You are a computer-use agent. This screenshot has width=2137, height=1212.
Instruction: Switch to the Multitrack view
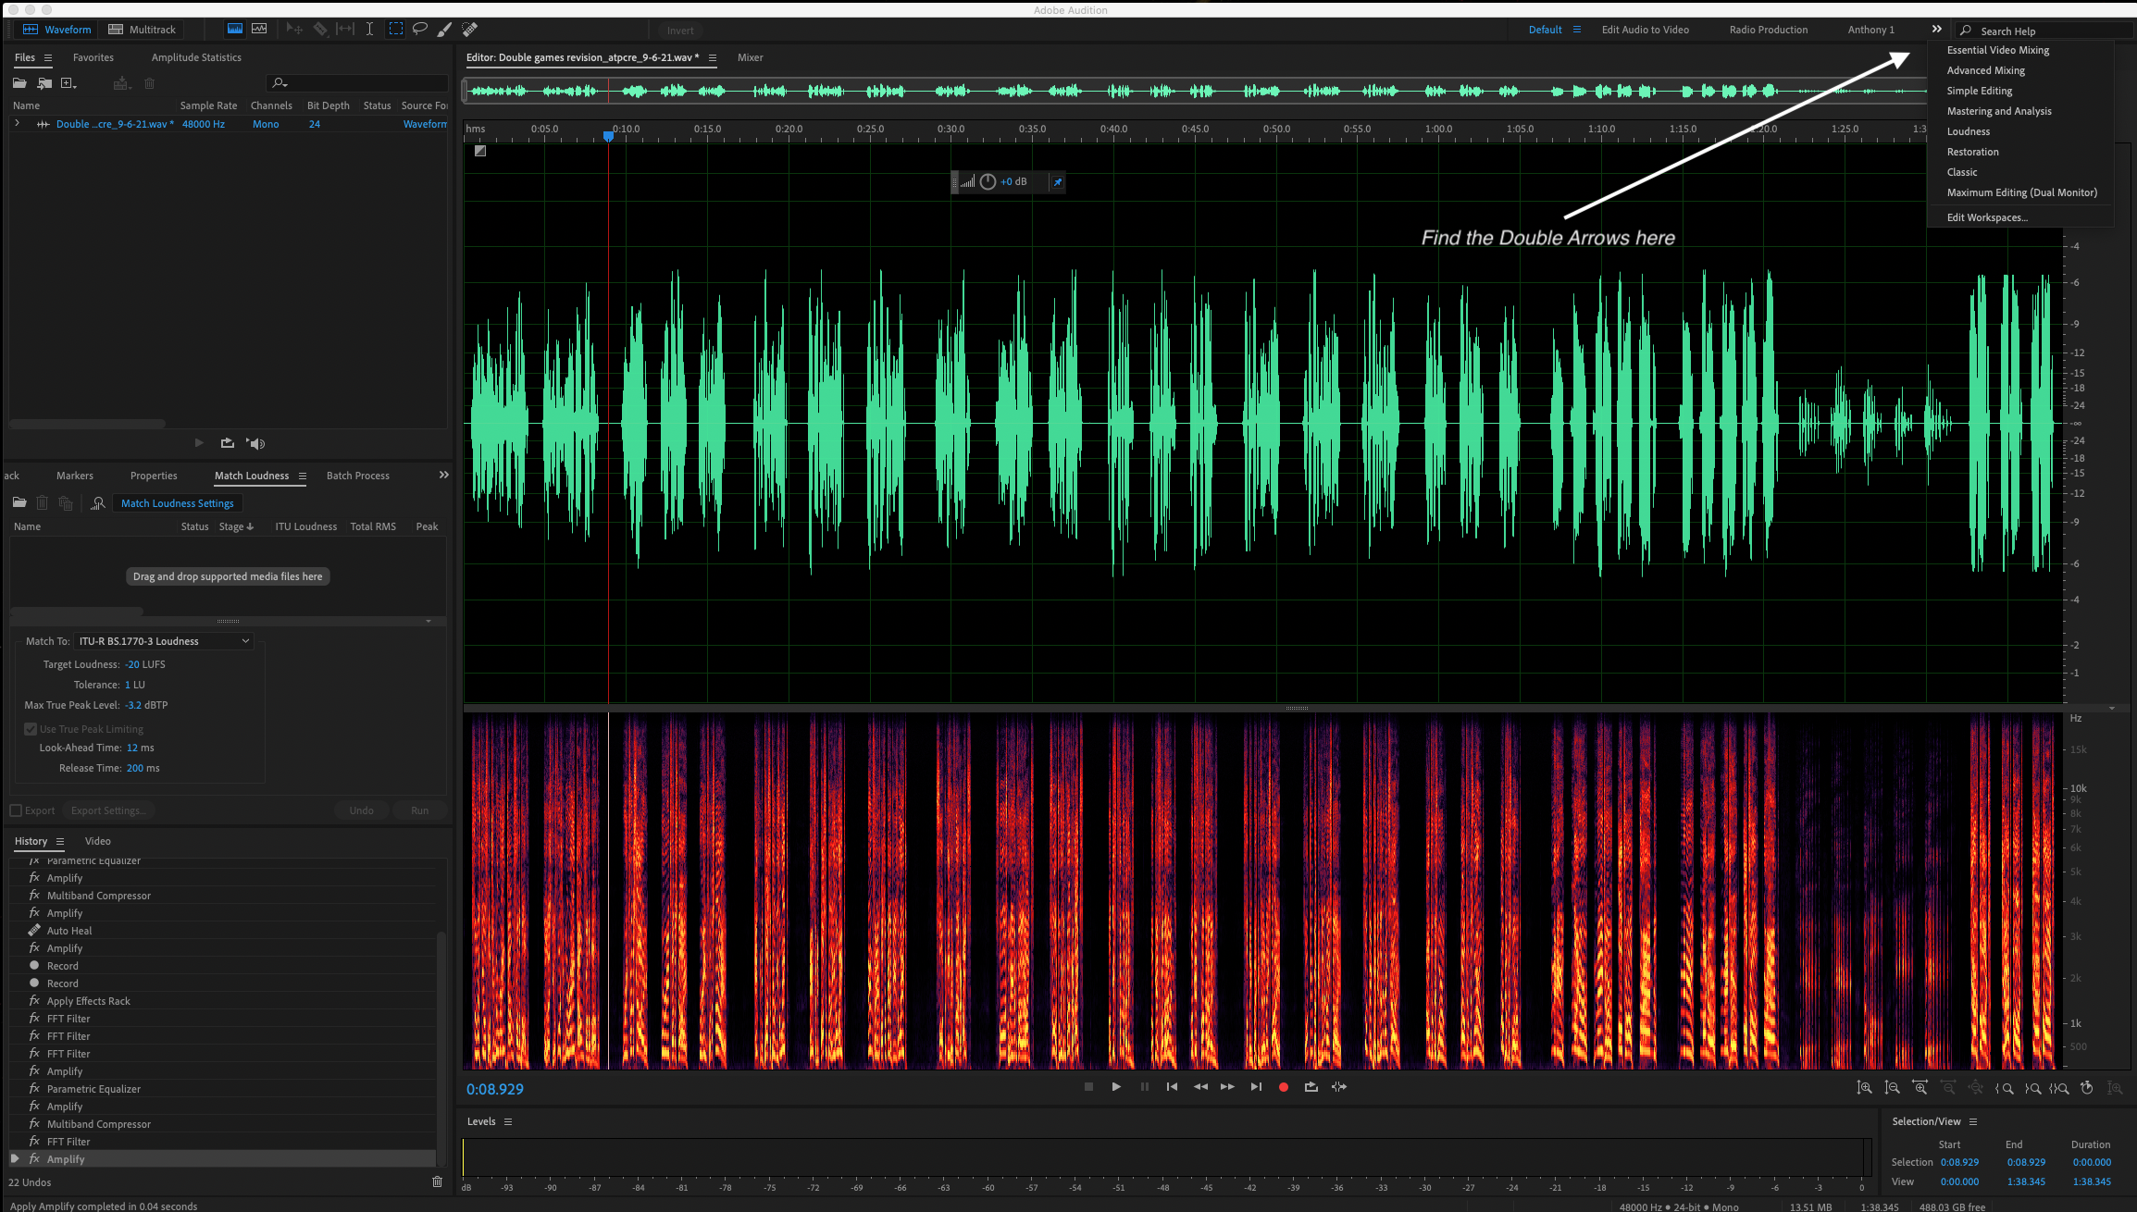tap(142, 29)
